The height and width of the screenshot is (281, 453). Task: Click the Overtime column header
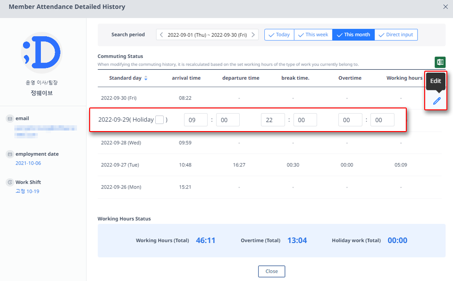pyautogui.click(x=350, y=78)
